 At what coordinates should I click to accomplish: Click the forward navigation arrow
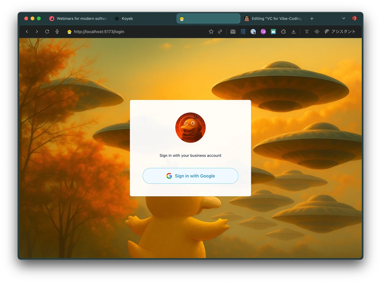pos(37,32)
